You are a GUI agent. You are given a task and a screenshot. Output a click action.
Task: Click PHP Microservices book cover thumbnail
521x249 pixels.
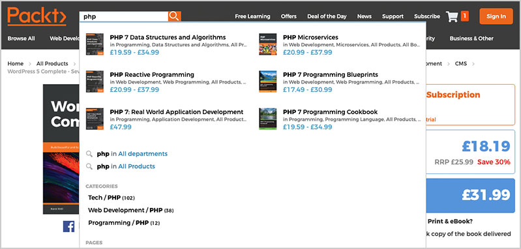pyautogui.click(x=268, y=44)
